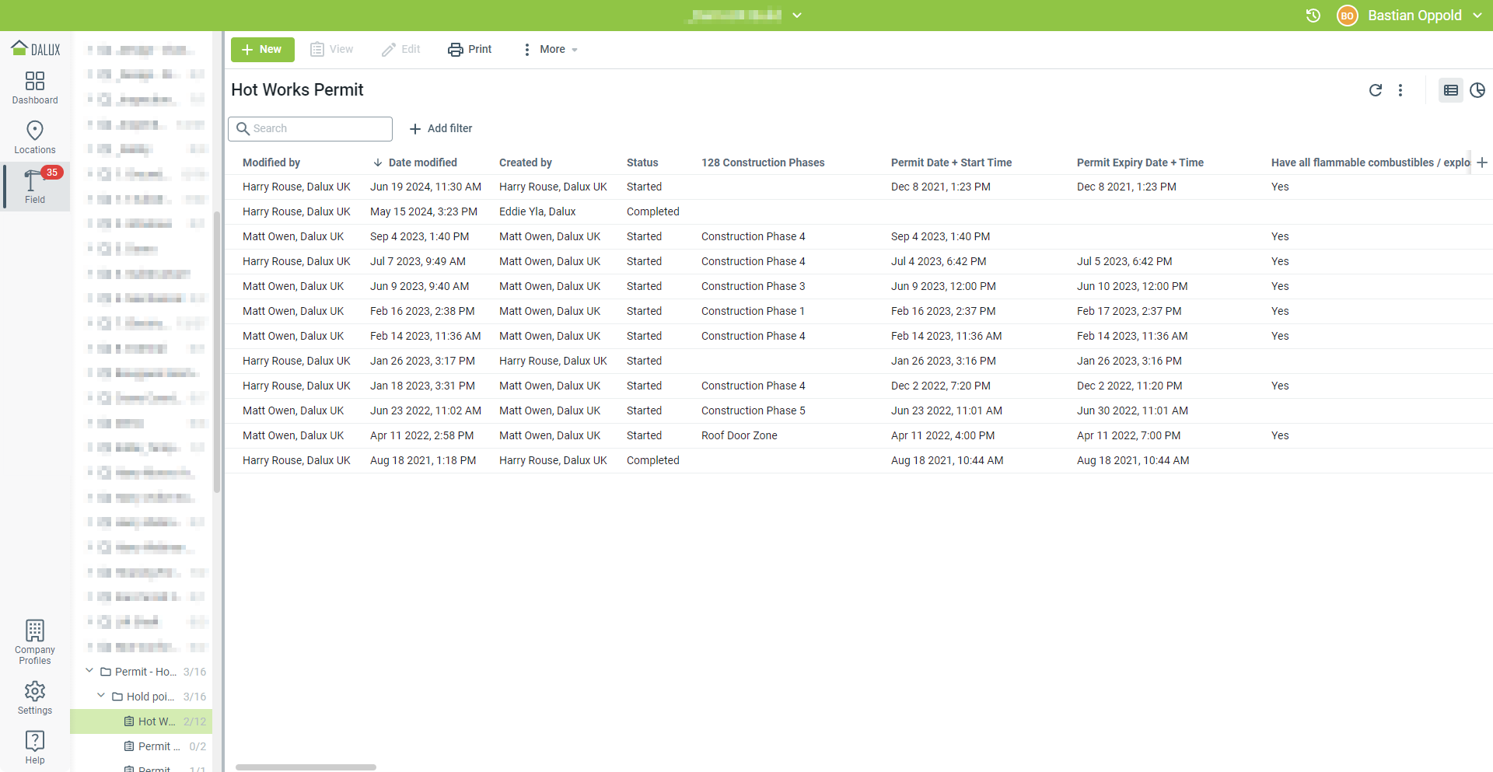Open the Dashboard from sidebar
Image resolution: width=1493 pixels, height=772 pixels.
[35, 87]
